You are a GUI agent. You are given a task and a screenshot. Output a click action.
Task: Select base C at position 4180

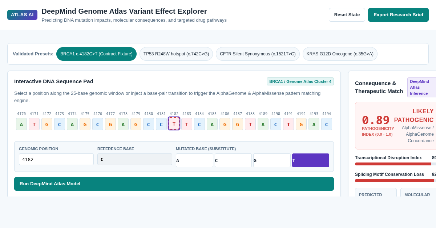point(149,124)
